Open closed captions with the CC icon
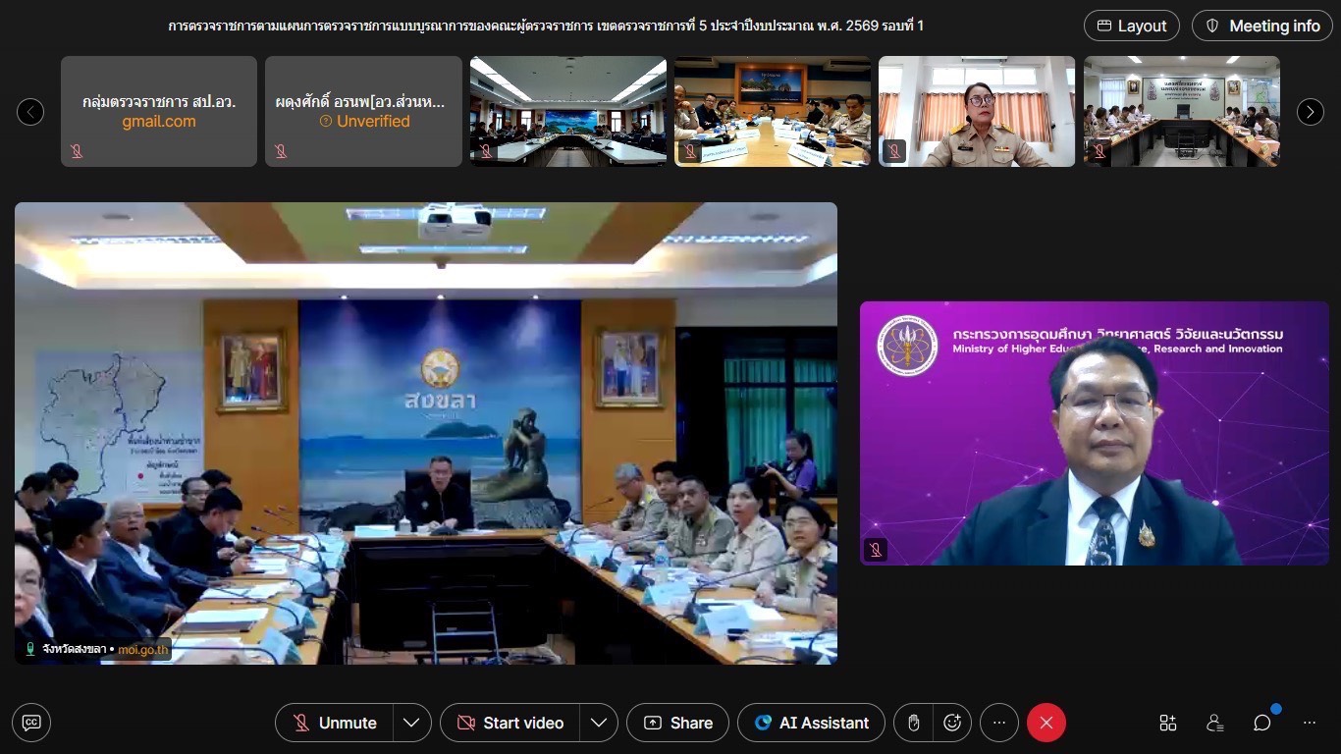1341x754 pixels. click(31, 723)
